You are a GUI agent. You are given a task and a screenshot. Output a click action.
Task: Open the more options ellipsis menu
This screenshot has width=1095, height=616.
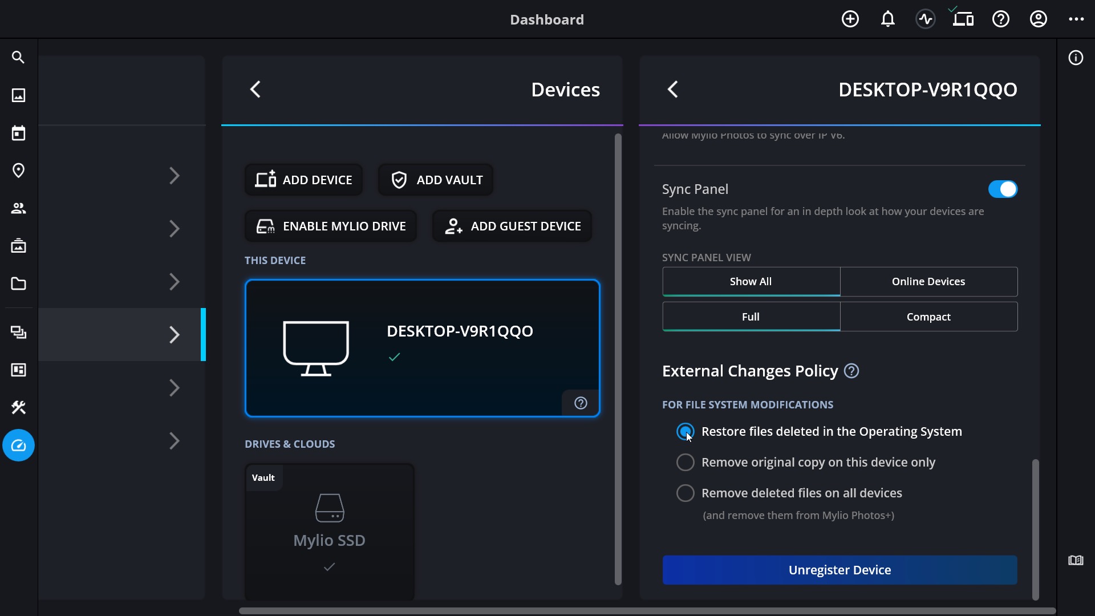click(1076, 19)
